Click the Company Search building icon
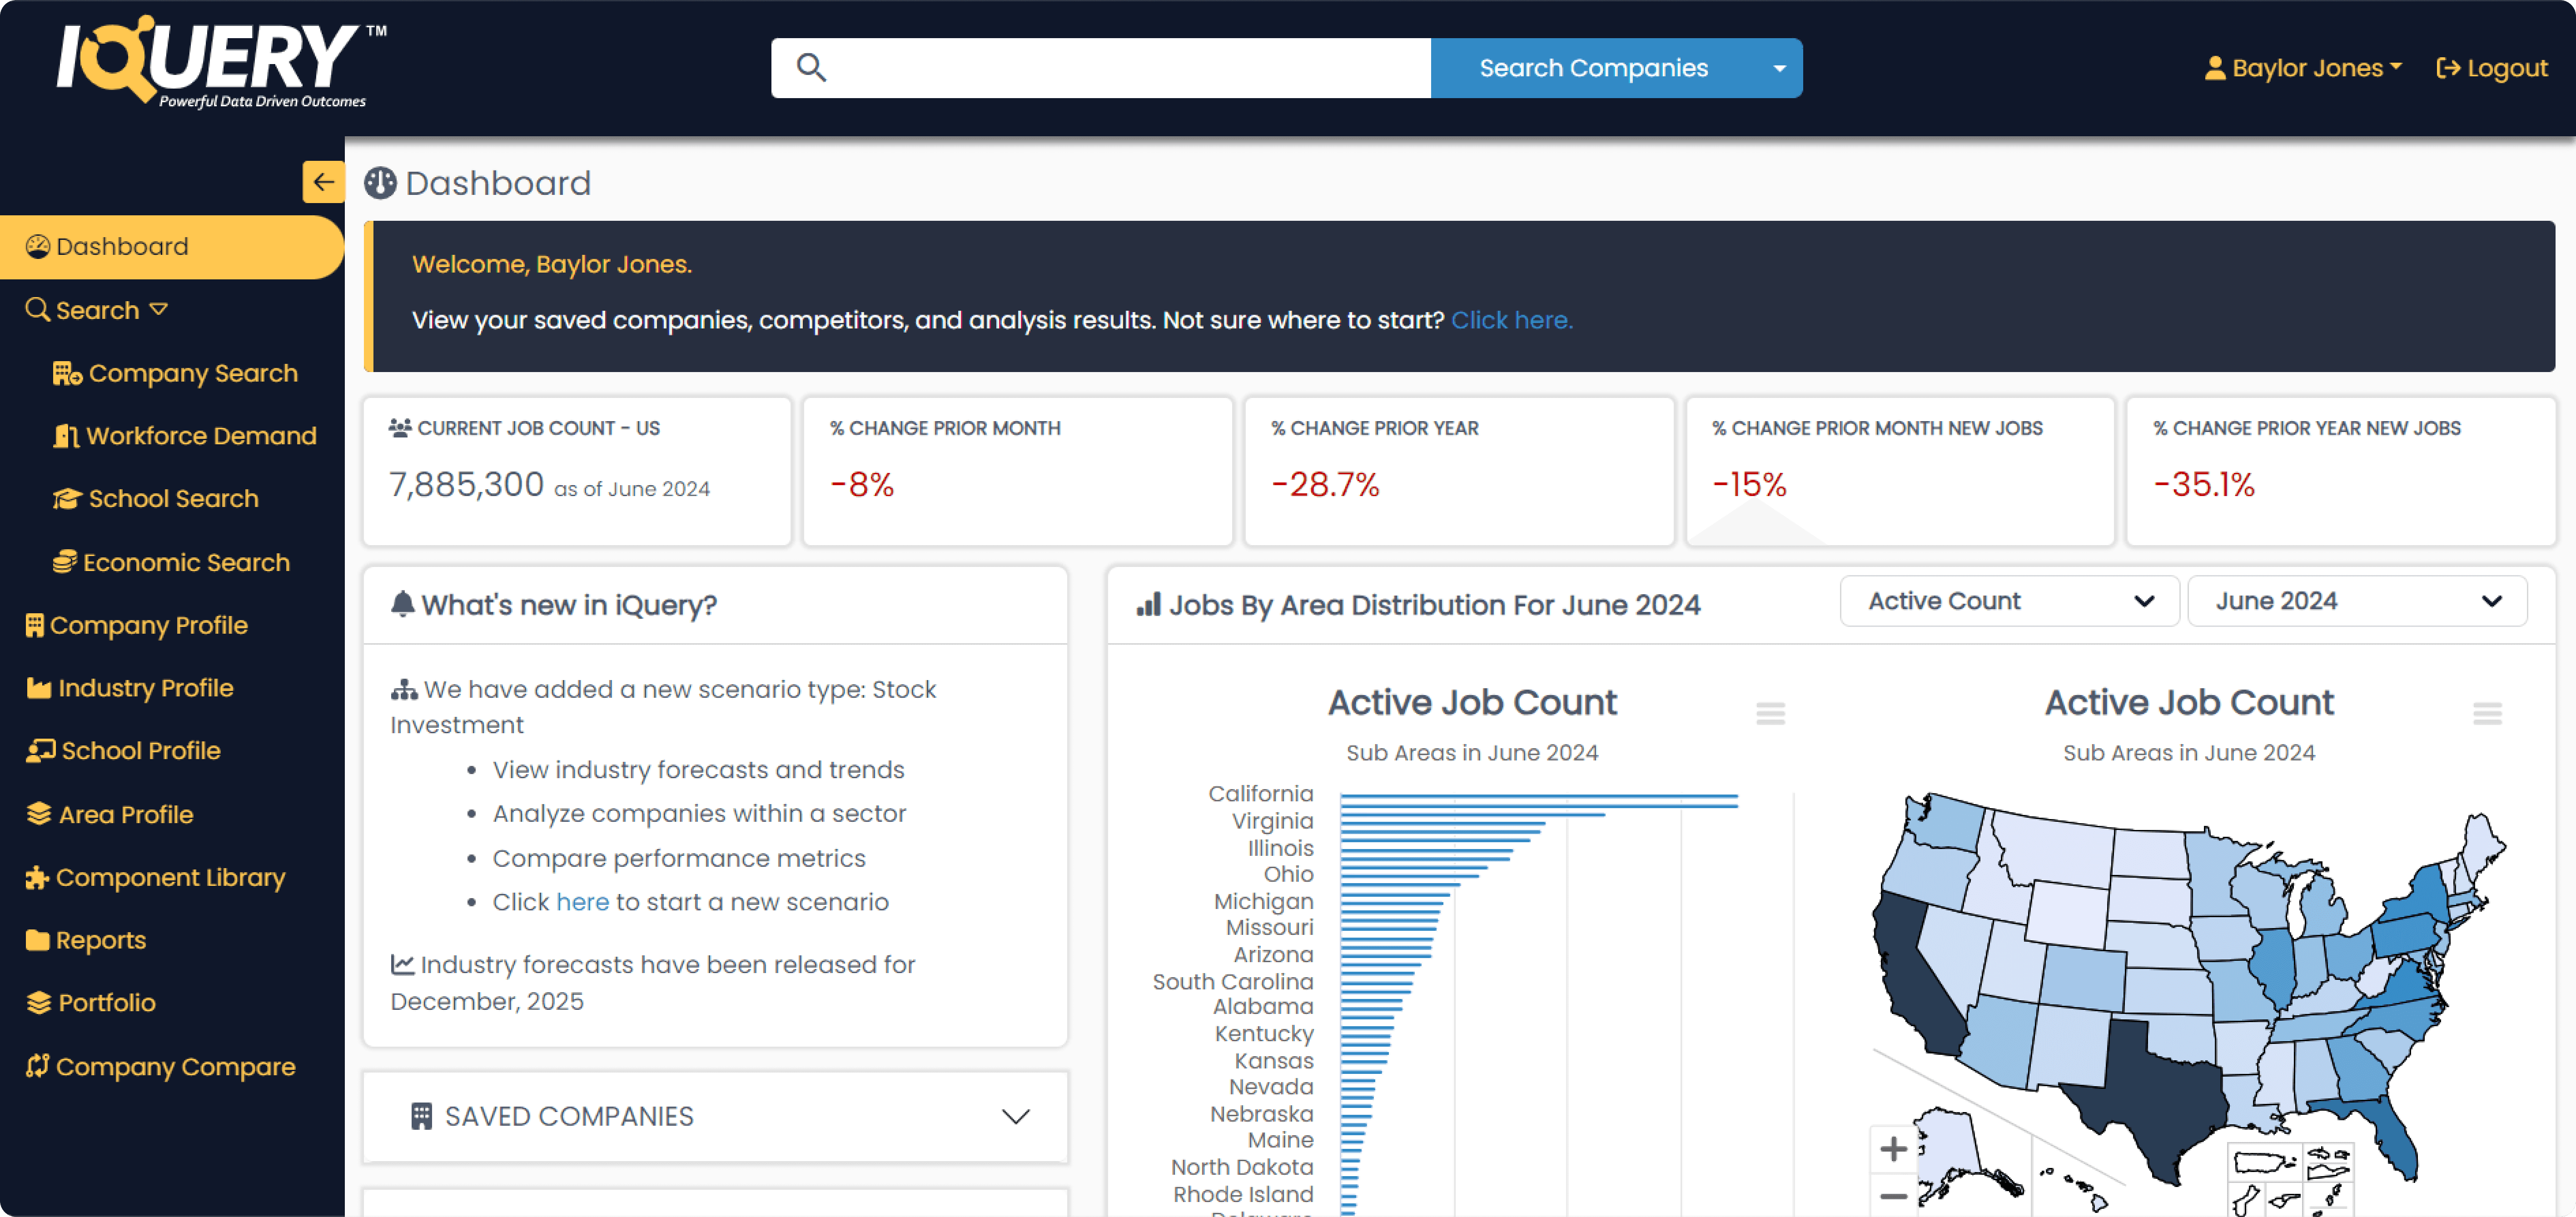Image resolution: width=2576 pixels, height=1217 pixels. [67, 373]
